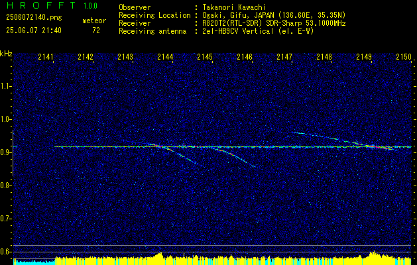Click the Receiving antenna field label
The width and height of the screenshot is (417, 265).
pos(152,31)
